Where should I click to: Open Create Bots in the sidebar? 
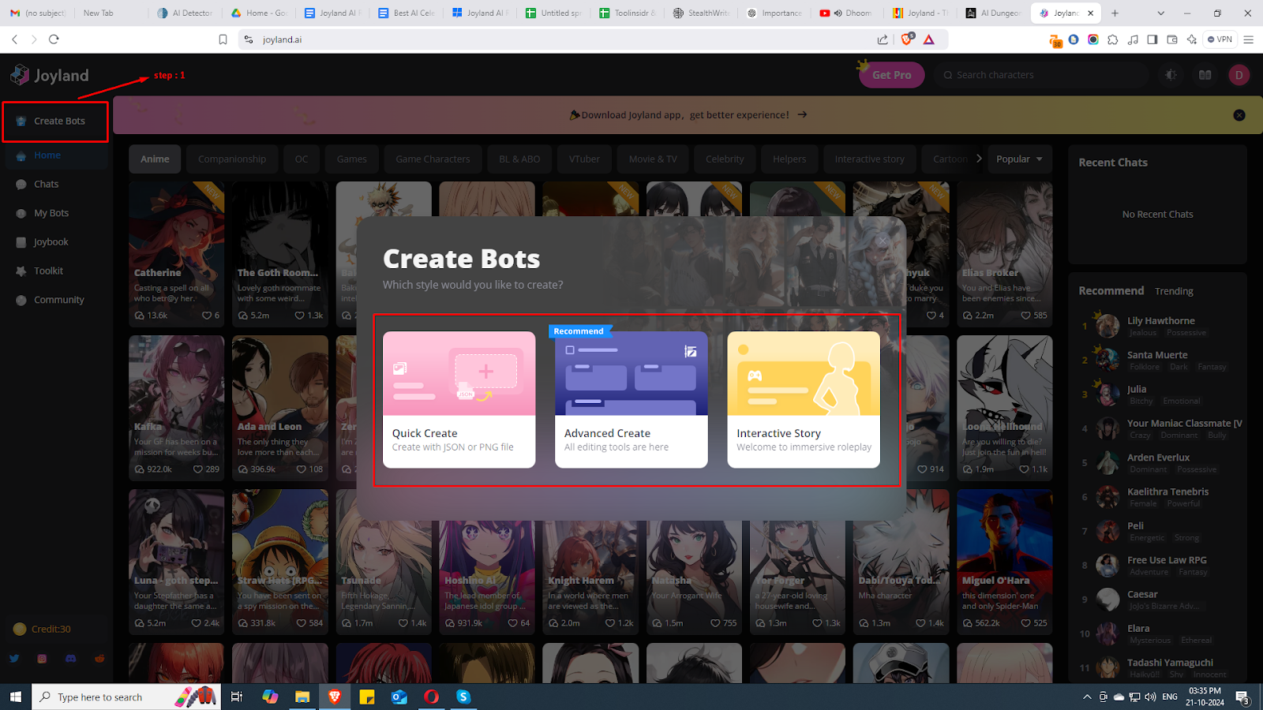[x=55, y=121]
